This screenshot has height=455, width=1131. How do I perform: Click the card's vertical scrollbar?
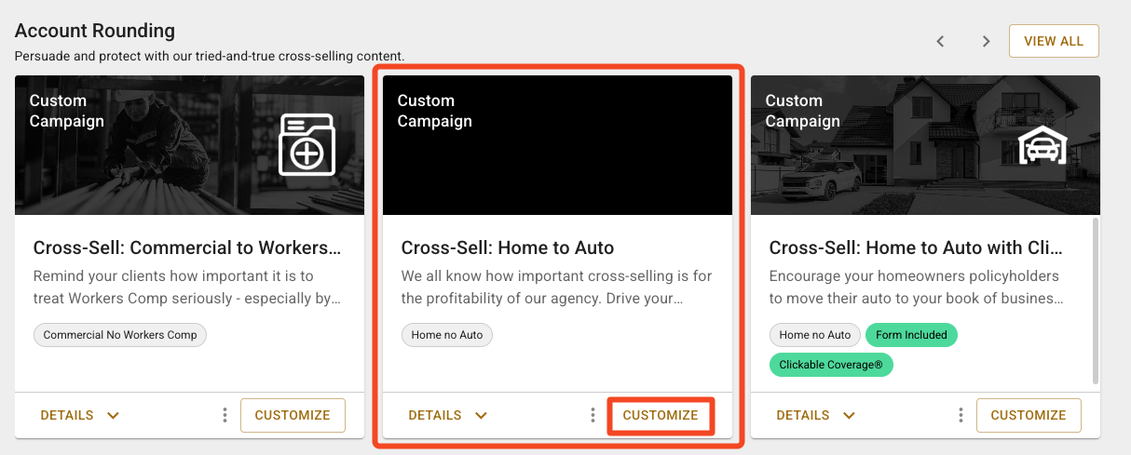pos(1097,298)
